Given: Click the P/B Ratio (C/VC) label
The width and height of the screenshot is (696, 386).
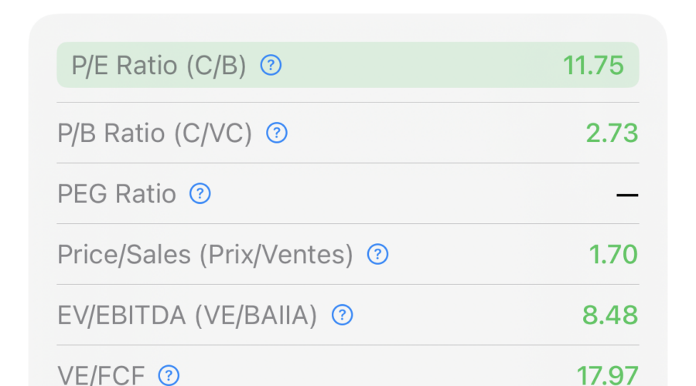Looking at the screenshot, I should 155,134.
